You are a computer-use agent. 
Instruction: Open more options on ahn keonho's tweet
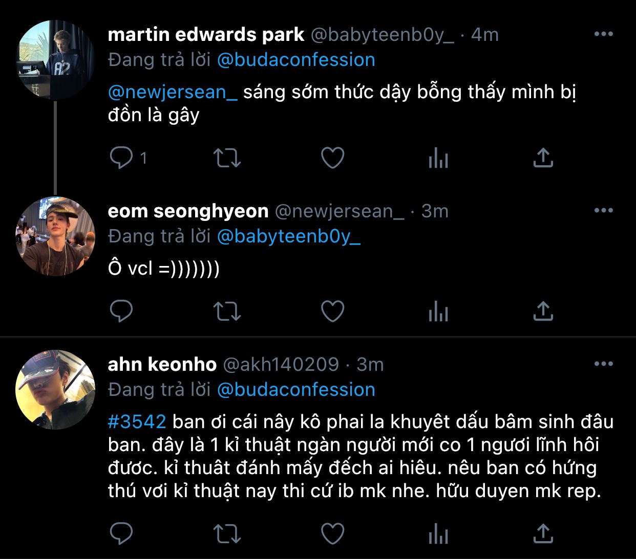coord(603,364)
